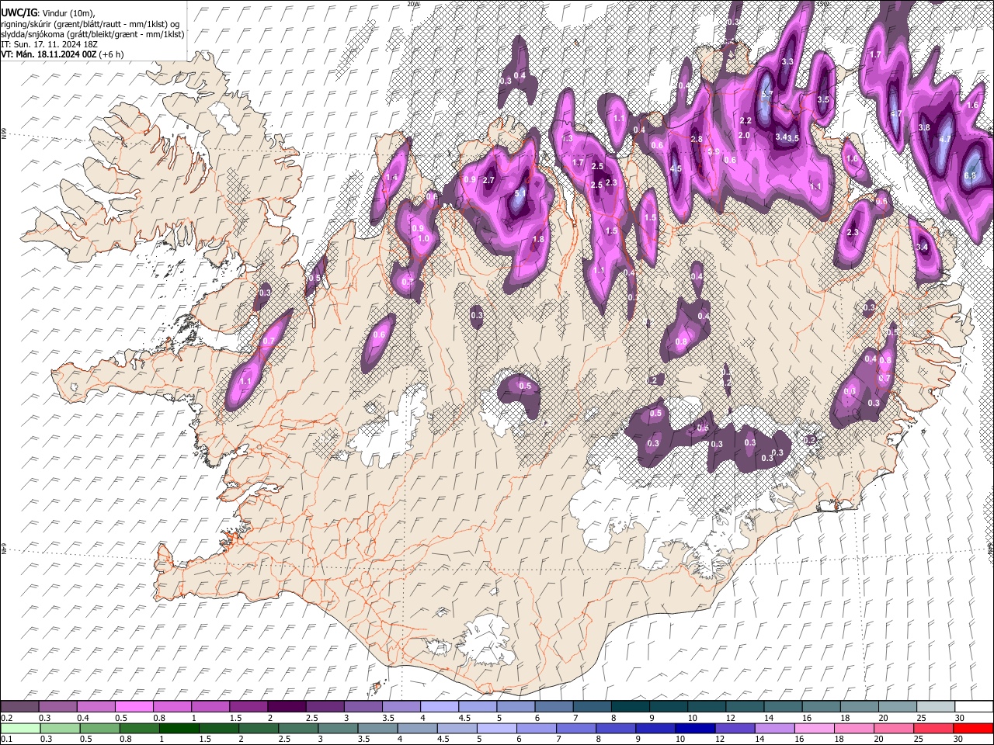
Task: Click the 'UWC/IG' title label
Action: coord(19,12)
